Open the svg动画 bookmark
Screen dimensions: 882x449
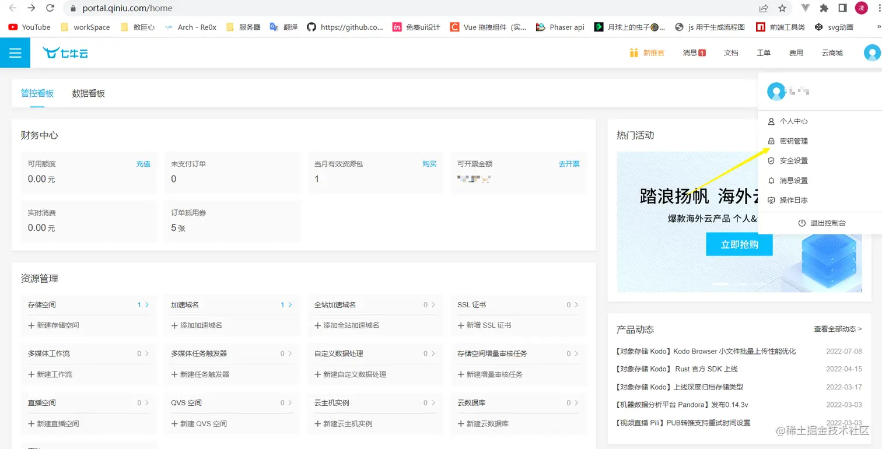click(x=834, y=27)
